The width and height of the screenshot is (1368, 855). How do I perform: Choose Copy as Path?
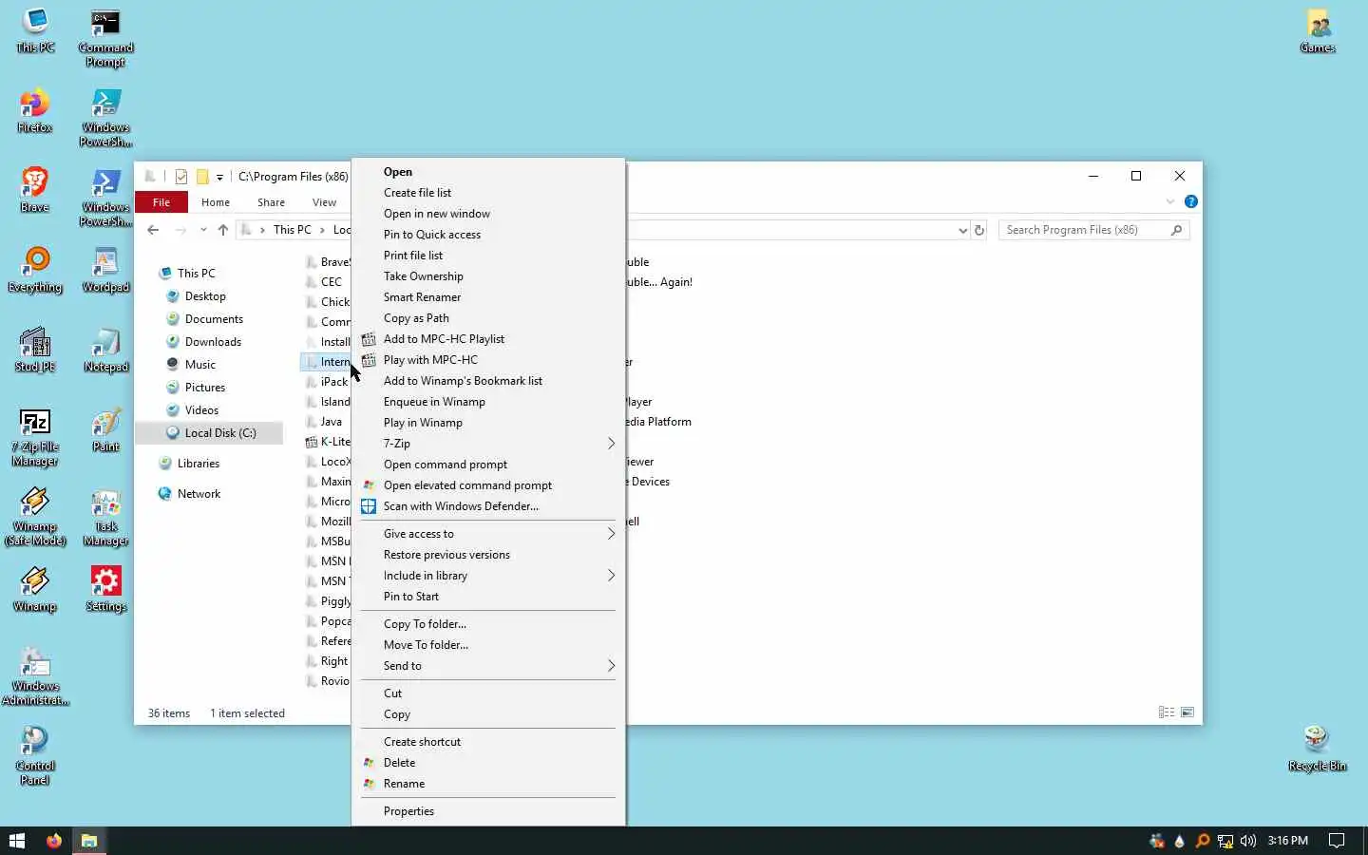pyautogui.click(x=488, y=318)
